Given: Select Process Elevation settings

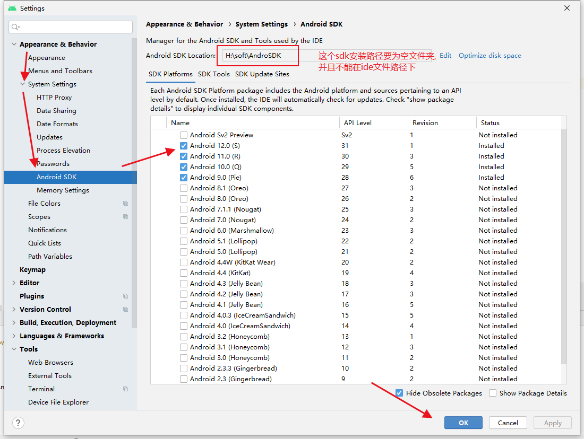Looking at the screenshot, I should click(x=63, y=150).
